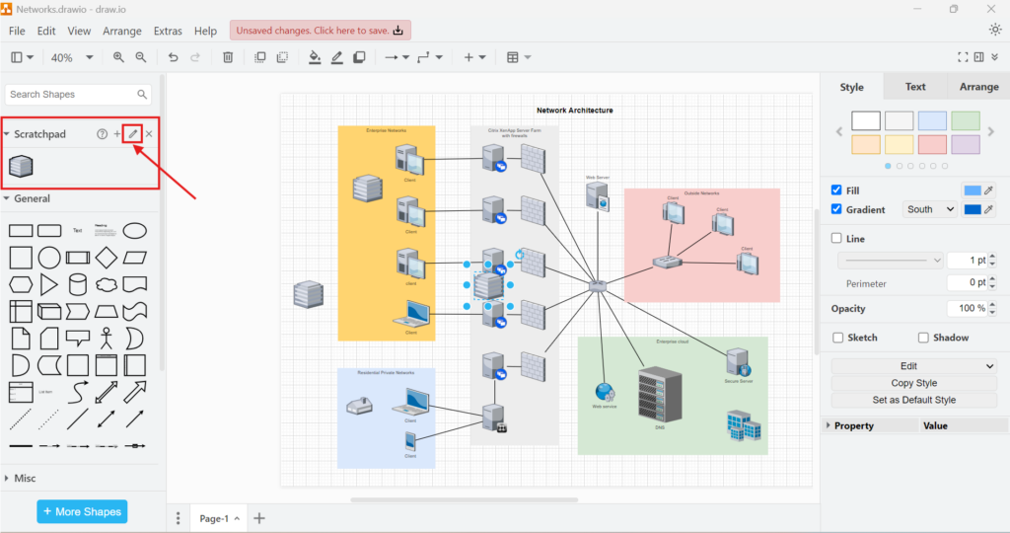
Task: Click the Copy Style button
Action: (913, 383)
